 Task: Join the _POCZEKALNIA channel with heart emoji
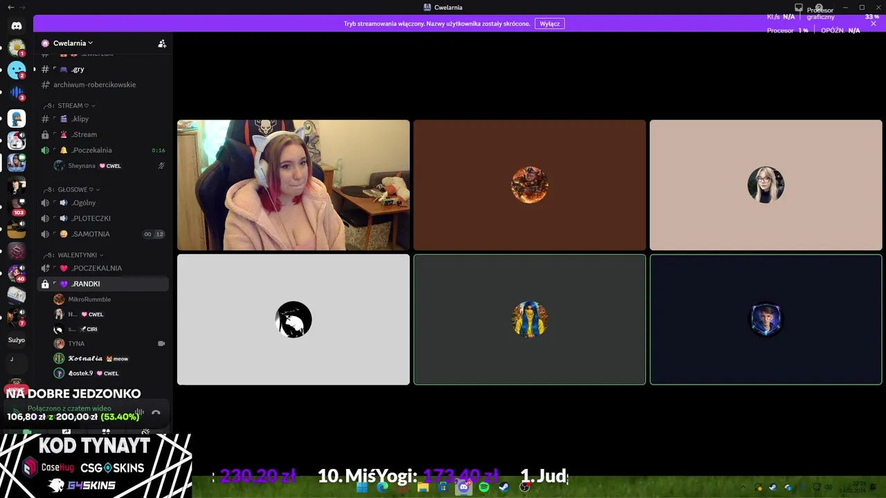pyautogui.click(x=102, y=268)
